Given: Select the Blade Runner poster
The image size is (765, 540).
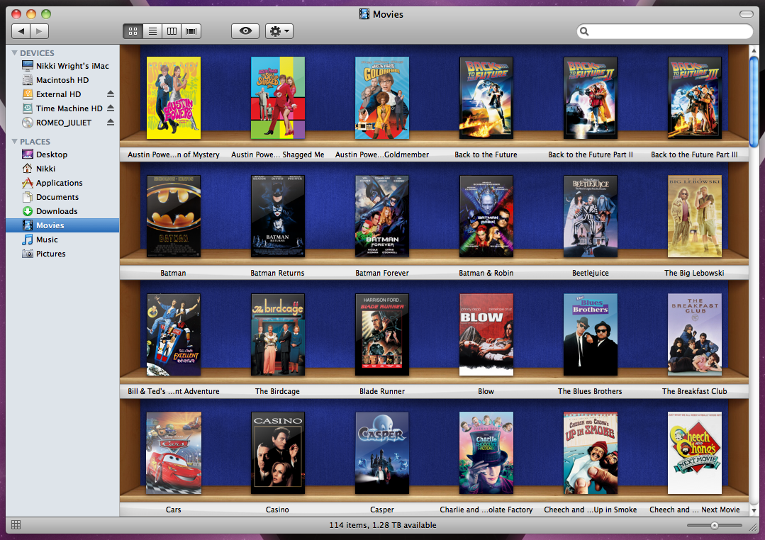Looking at the screenshot, I should [x=382, y=334].
